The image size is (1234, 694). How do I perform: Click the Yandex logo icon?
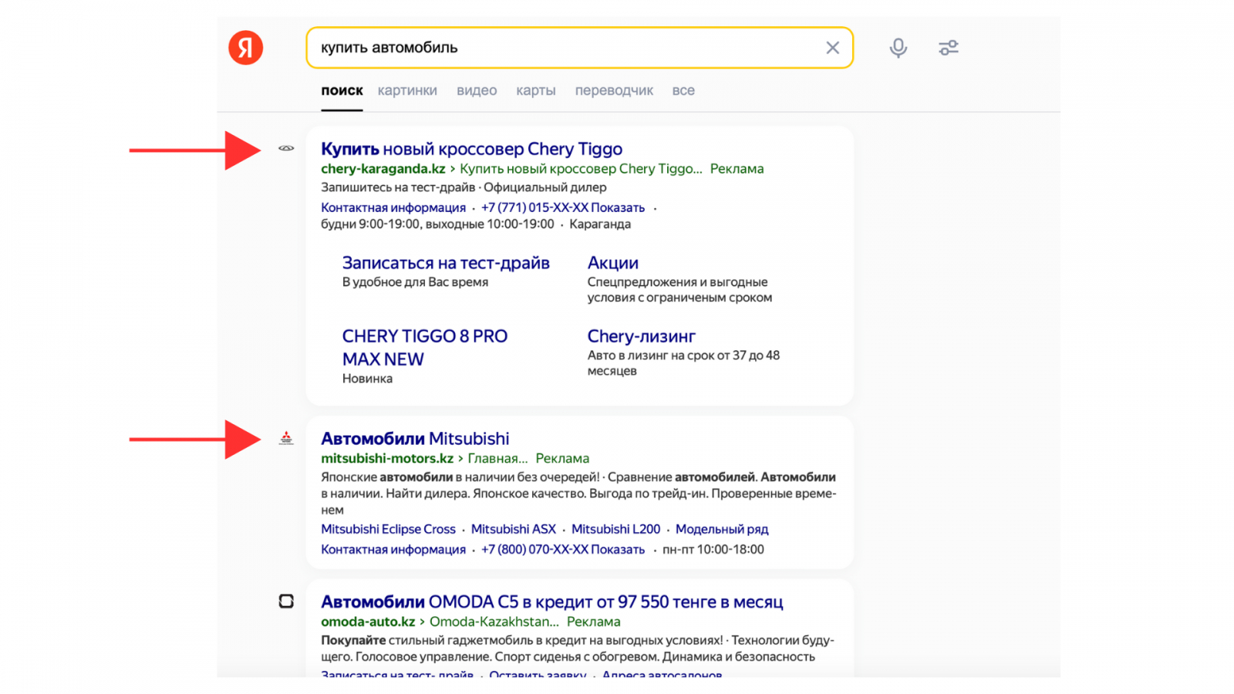click(x=245, y=48)
